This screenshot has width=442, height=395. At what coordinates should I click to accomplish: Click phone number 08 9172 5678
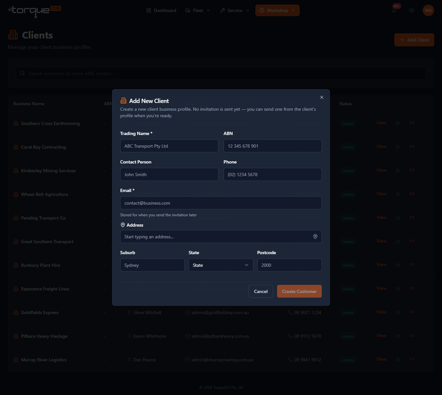tap(308, 336)
